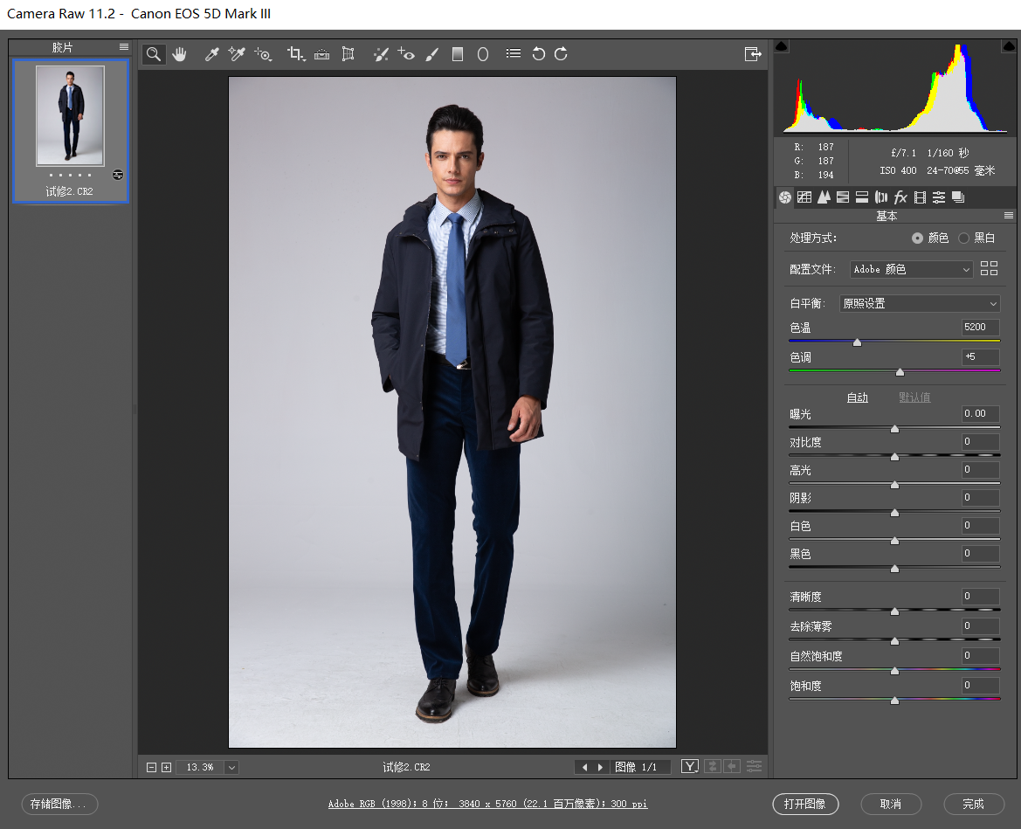This screenshot has width=1021, height=829.
Task: Select the White Balance eyedropper tool
Action: (x=211, y=54)
